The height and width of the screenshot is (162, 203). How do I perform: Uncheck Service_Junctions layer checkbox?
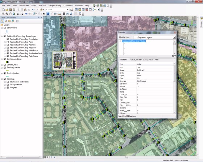[5, 59]
